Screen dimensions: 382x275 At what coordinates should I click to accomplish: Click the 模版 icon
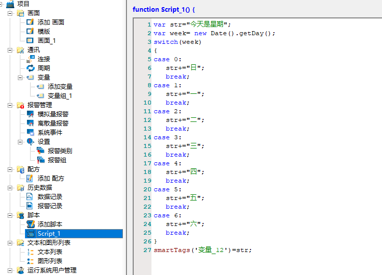point(30,32)
